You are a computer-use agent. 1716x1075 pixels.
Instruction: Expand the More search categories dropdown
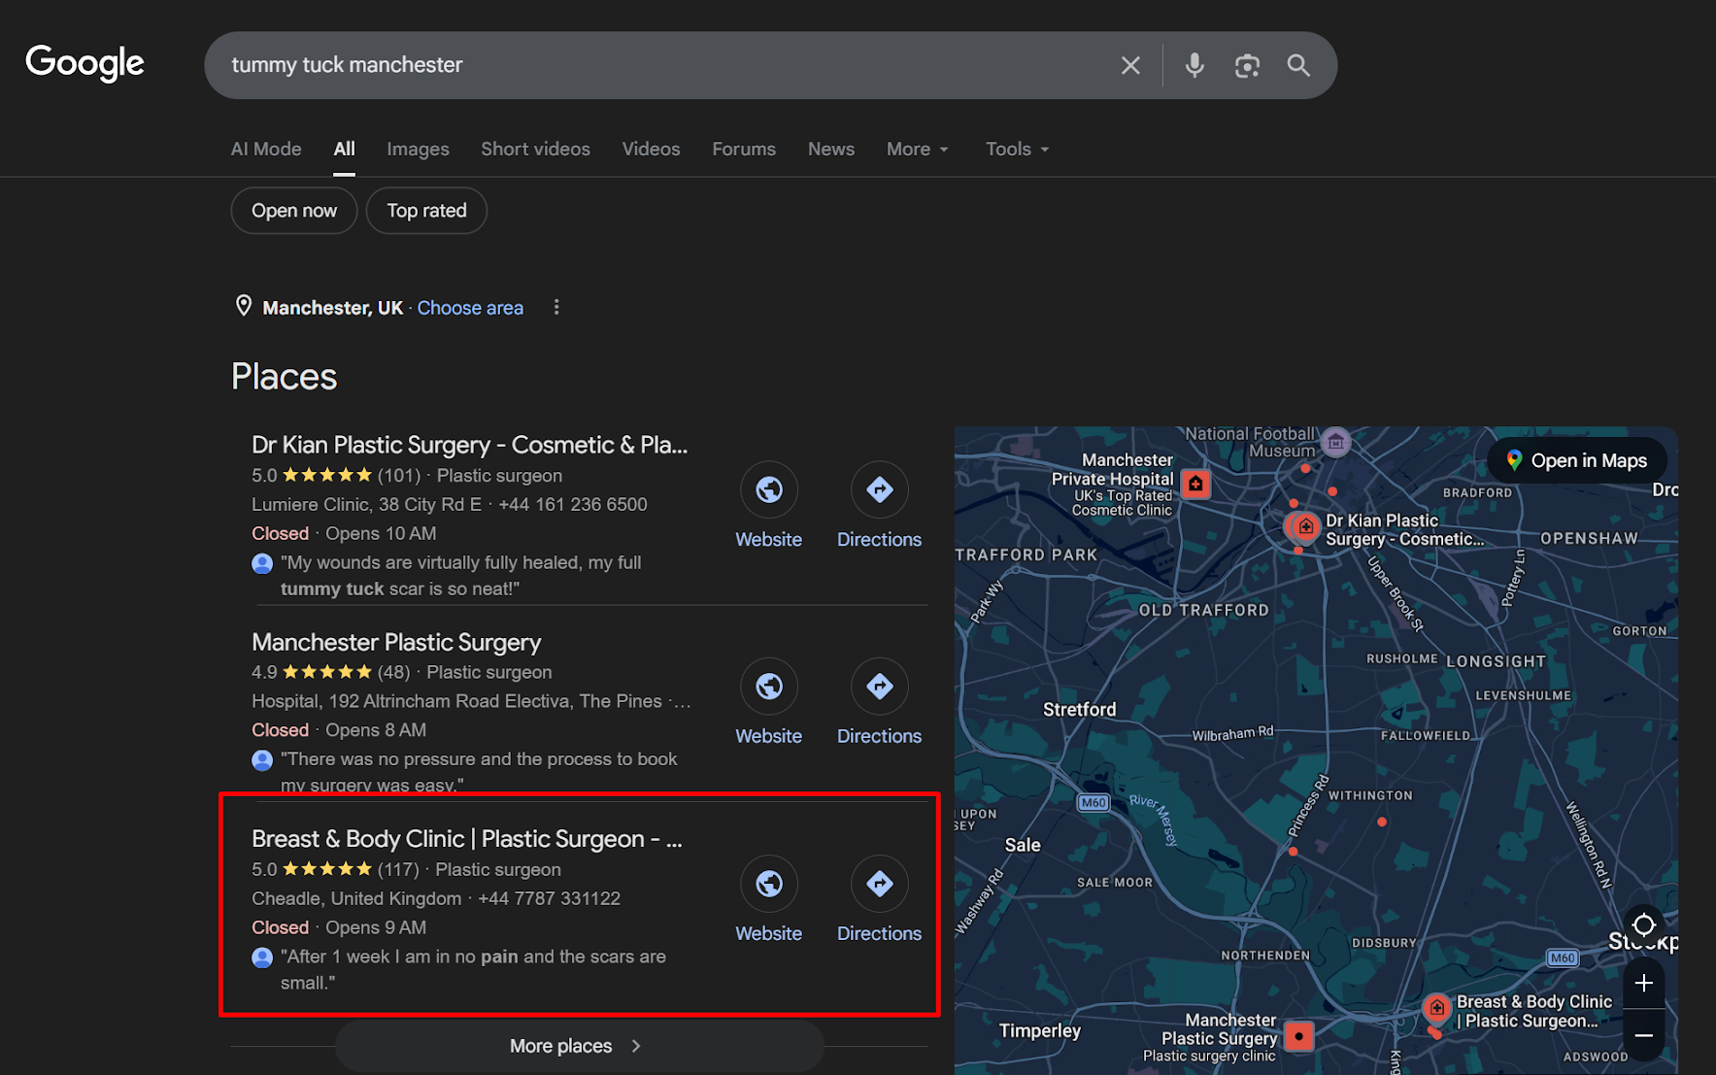[x=917, y=149]
